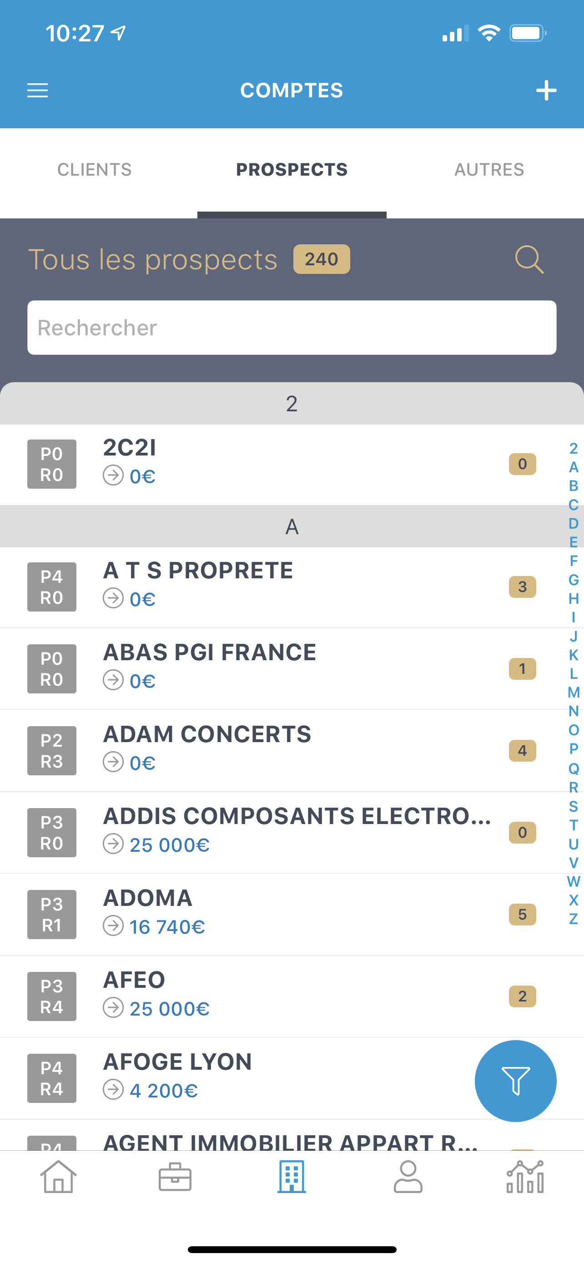Tap the badge showing 3 for A T S PROPRETE
The height and width of the screenshot is (1264, 584).
(x=522, y=587)
